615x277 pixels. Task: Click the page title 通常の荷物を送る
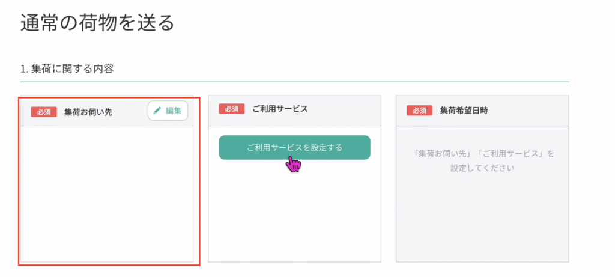(x=97, y=23)
